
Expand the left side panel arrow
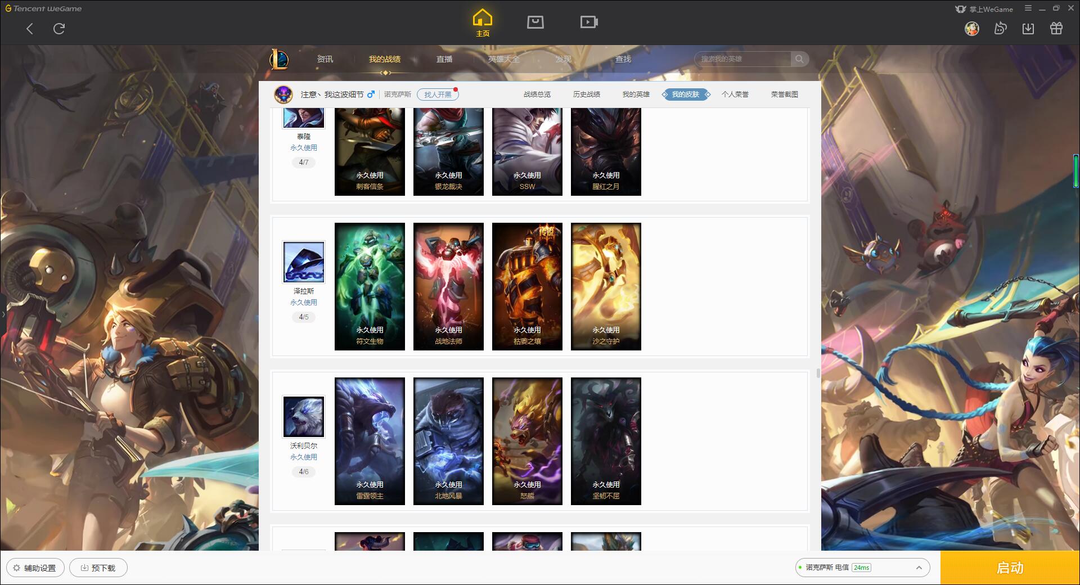click(3, 314)
